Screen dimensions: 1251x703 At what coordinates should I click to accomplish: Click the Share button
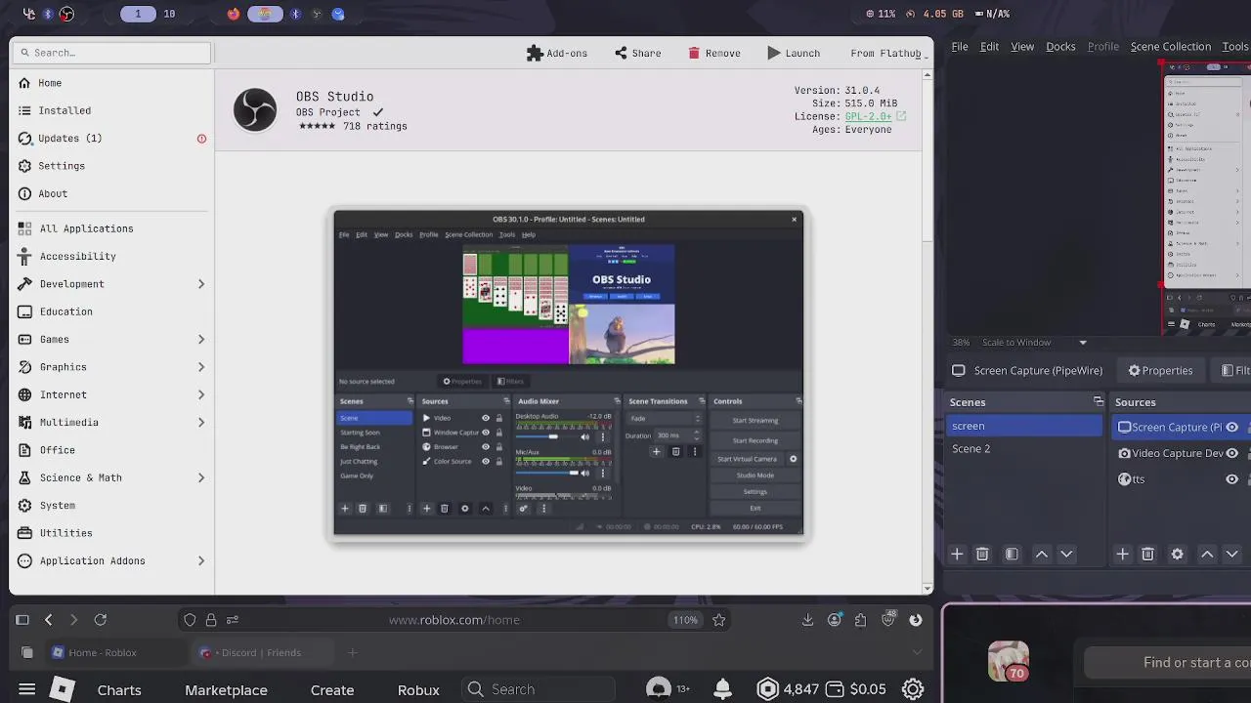pos(637,53)
